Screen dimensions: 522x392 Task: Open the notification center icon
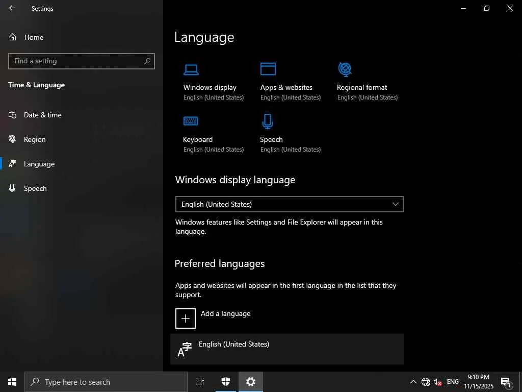506,382
